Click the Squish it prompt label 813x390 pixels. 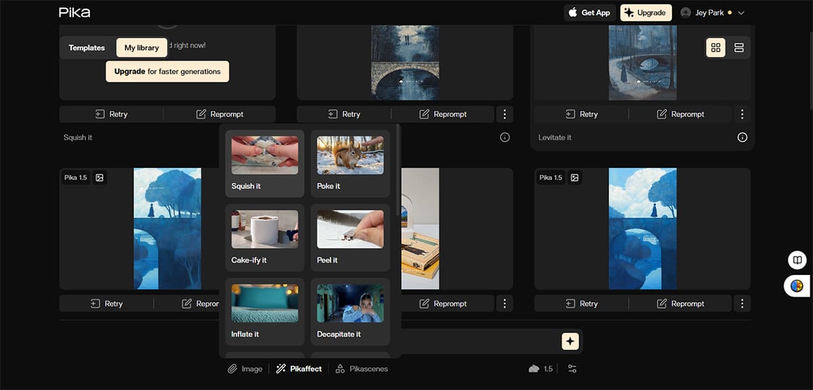coord(78,137)
